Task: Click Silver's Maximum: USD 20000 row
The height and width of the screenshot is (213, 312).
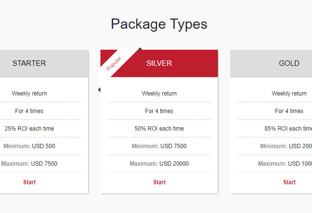Action: (x=159, y=163)
